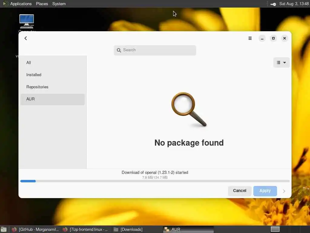Open the System menu

point(59,4)
